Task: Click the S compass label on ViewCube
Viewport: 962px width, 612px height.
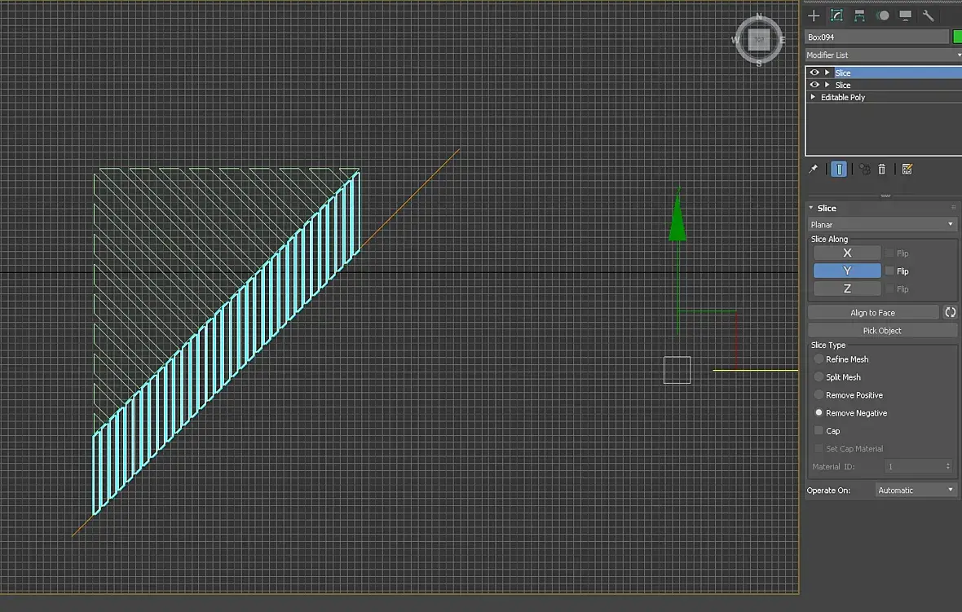Action: coord(759,64)
